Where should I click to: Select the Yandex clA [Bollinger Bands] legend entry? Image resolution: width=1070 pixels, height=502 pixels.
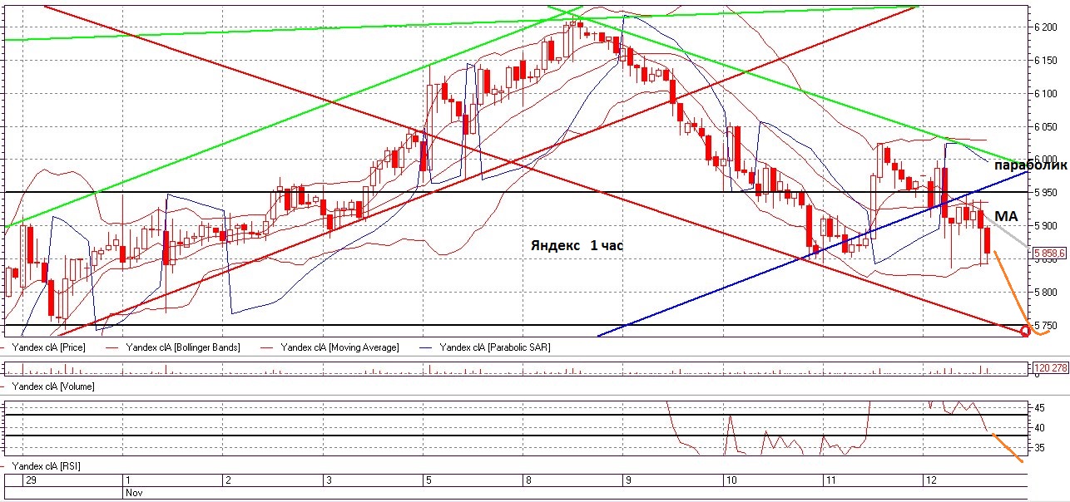pos(181,347)
